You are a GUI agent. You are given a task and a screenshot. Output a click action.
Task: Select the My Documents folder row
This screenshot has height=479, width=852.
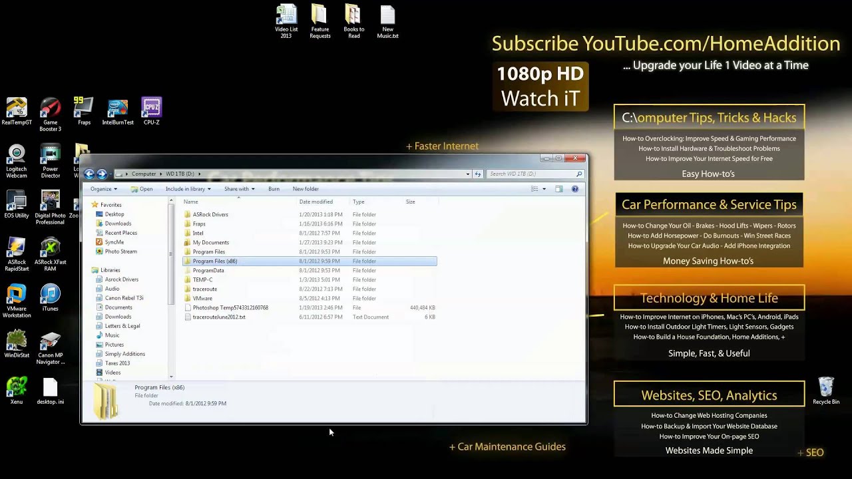pyautogui.click(x=310, y=242)
